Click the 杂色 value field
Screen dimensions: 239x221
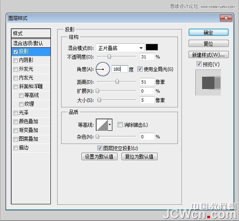point(147,137)
